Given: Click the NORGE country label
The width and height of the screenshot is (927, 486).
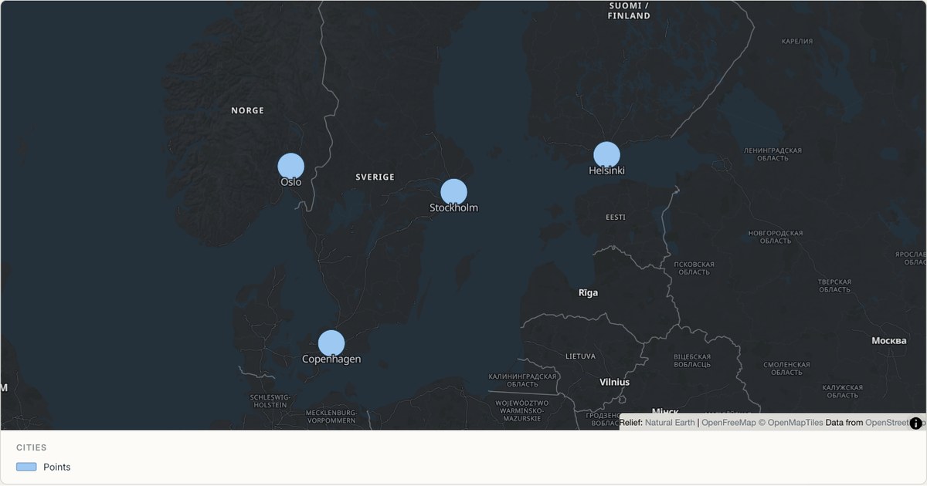Looking at the screenshot, I should (x=248, y=110).
